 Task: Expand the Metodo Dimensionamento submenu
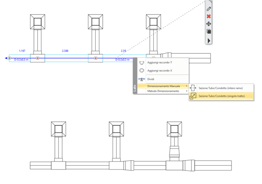163,91
